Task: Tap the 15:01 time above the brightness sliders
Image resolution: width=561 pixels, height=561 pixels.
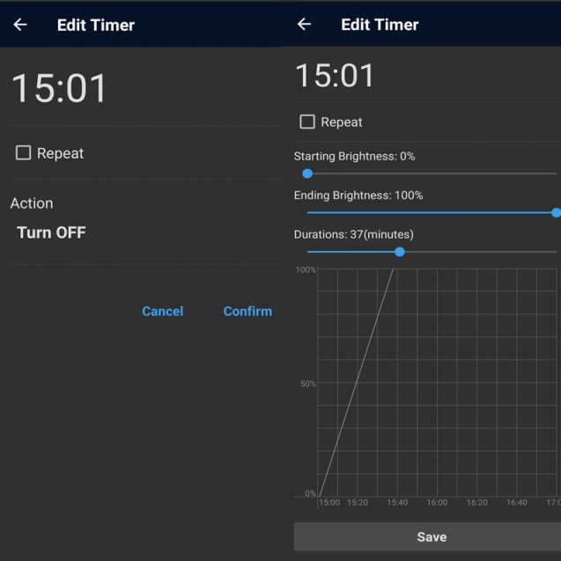Action: click(335, 76)
